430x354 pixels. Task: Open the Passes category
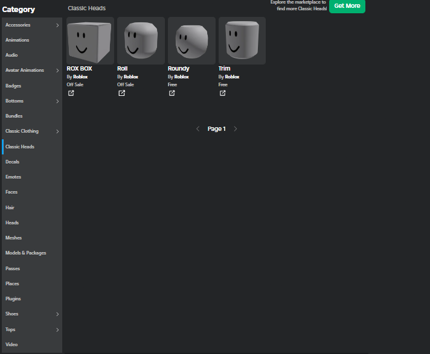[x=32, y=268]
